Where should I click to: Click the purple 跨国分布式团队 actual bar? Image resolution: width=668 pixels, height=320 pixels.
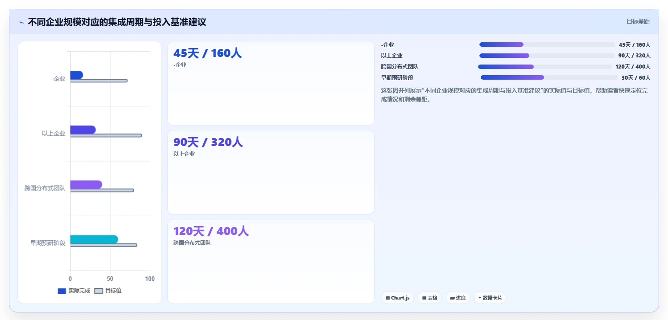coord(86,184)
